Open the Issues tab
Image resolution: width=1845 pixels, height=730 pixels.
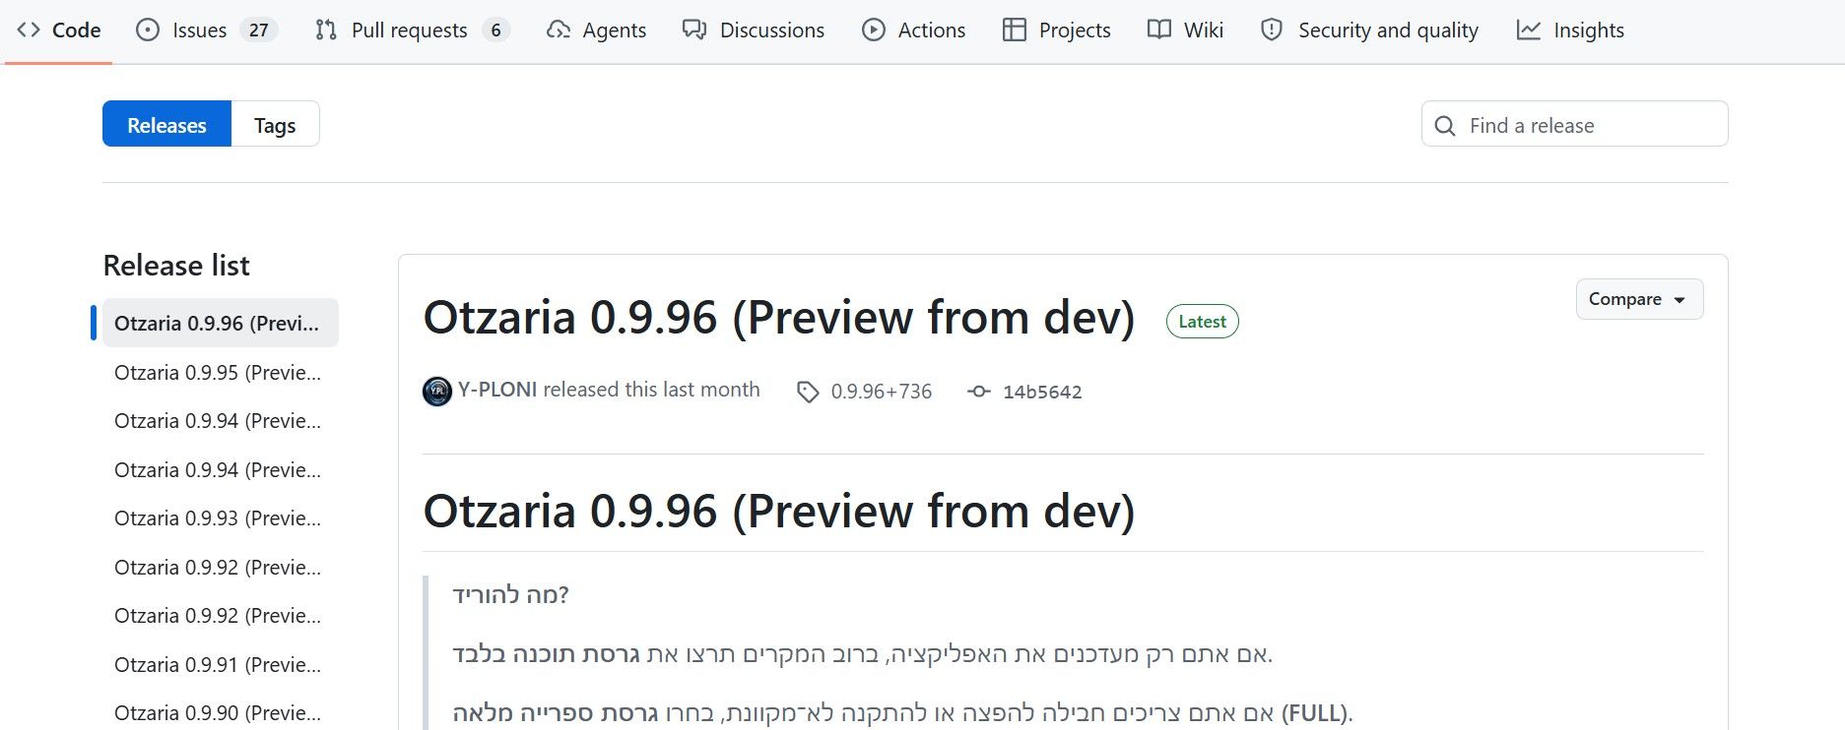pyautogui.click(x=207, y=30)
